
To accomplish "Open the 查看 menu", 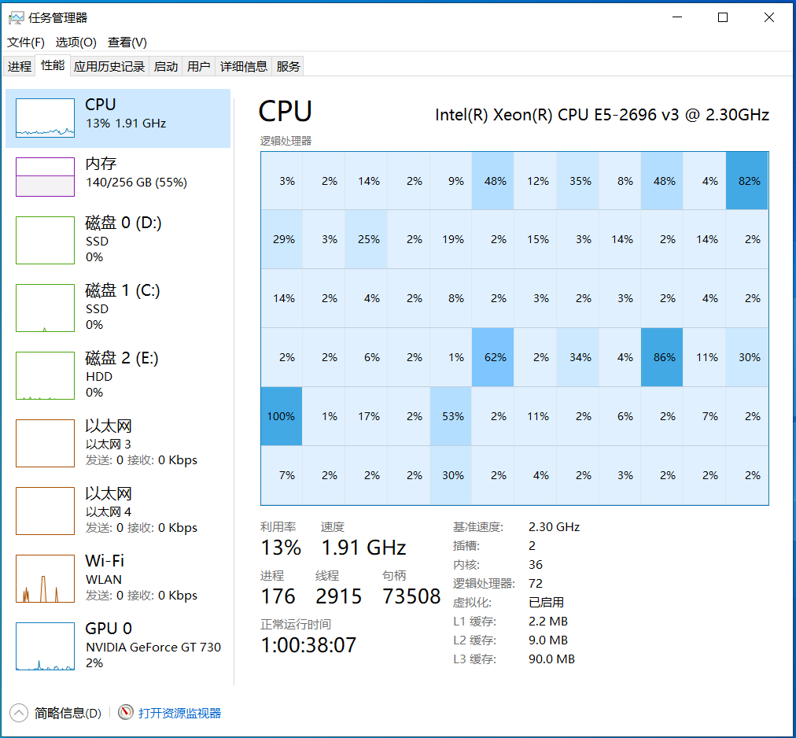I will [x=126, y=42].
